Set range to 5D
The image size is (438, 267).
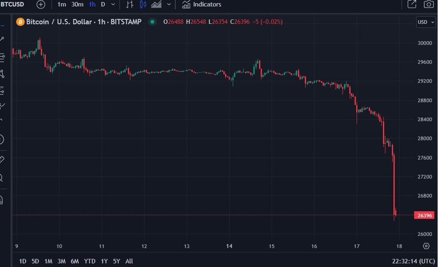pyautogui.click(x=35, y=261)
